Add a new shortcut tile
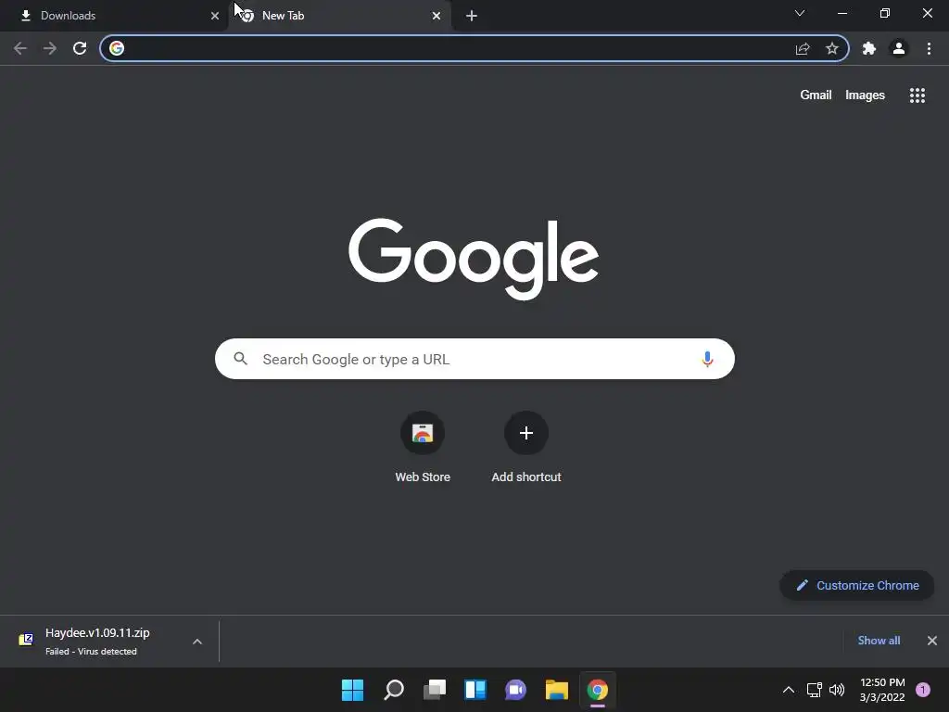 point(526,448)
